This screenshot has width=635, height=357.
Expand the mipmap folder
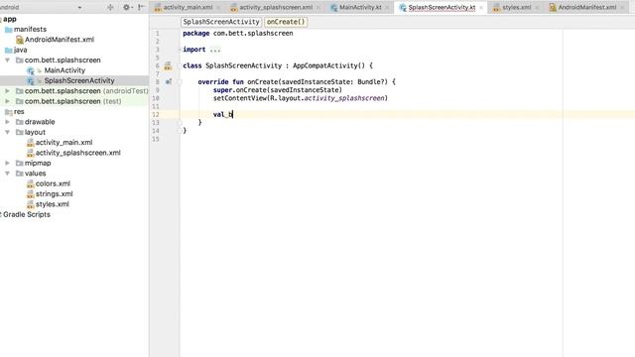7,163
